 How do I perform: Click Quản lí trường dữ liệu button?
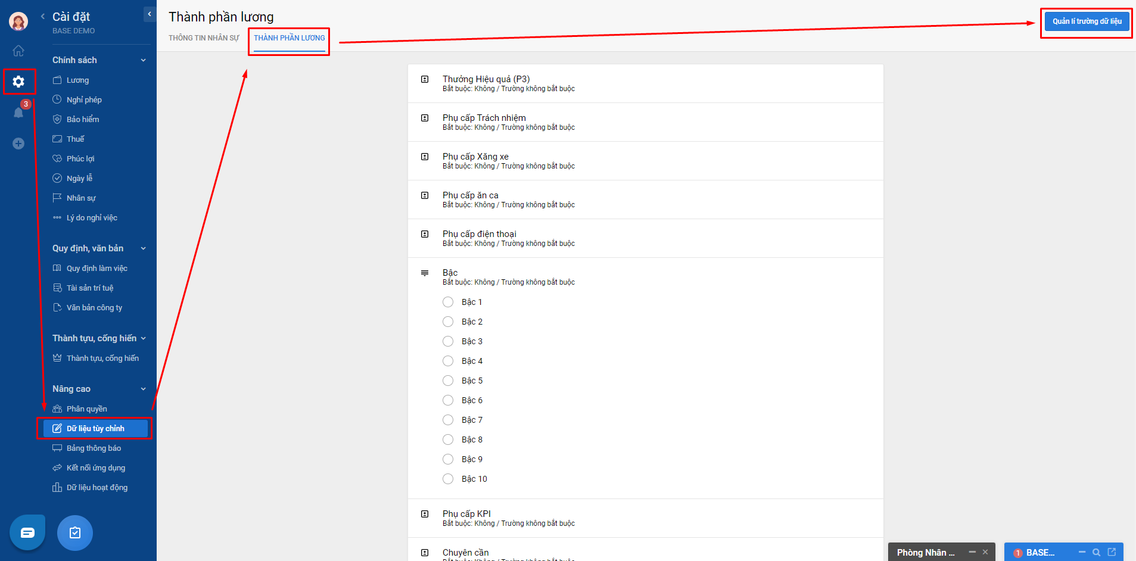[1087, 21]
